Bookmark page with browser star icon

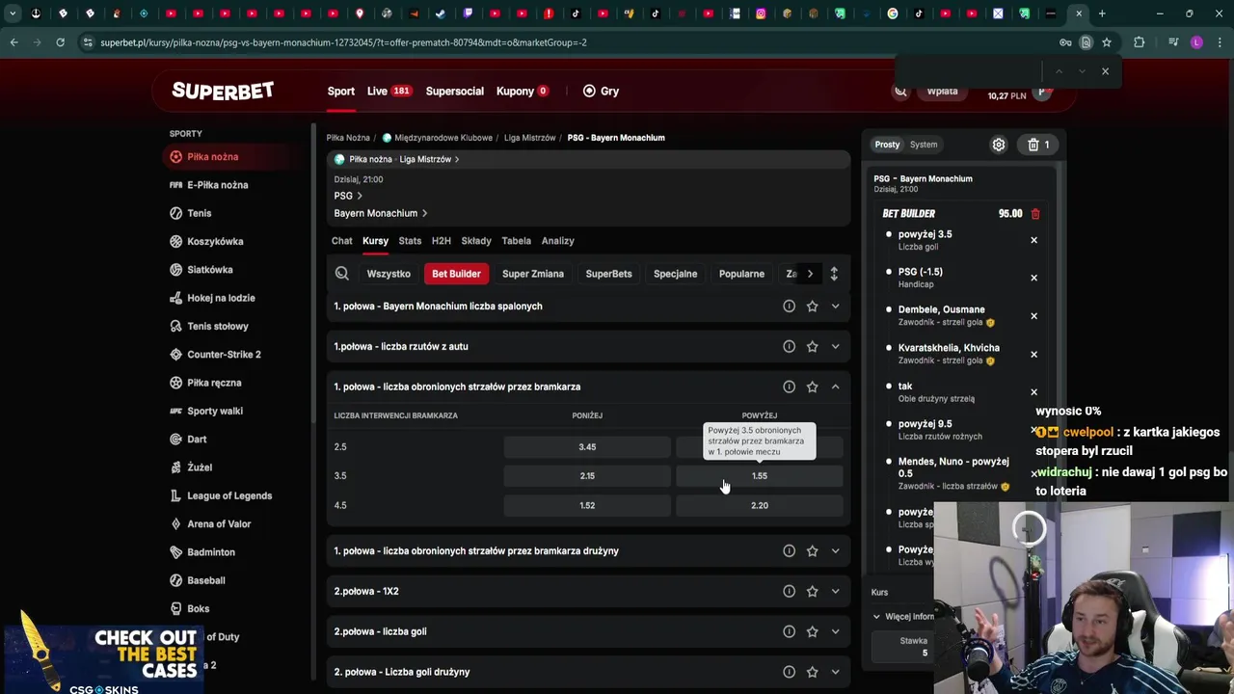[x=1107, y=42]
